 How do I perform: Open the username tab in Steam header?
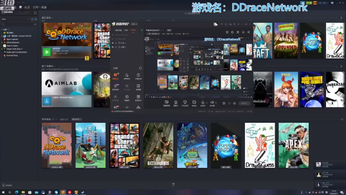[x=40, y=7]
